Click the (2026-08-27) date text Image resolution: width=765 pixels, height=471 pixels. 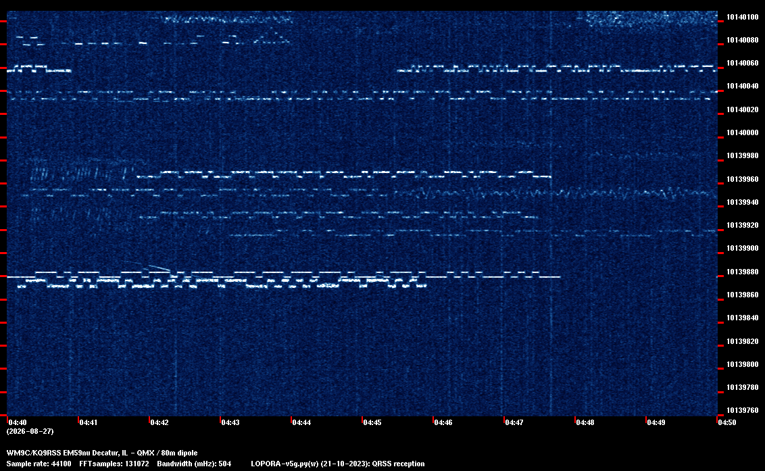[30, 431]
